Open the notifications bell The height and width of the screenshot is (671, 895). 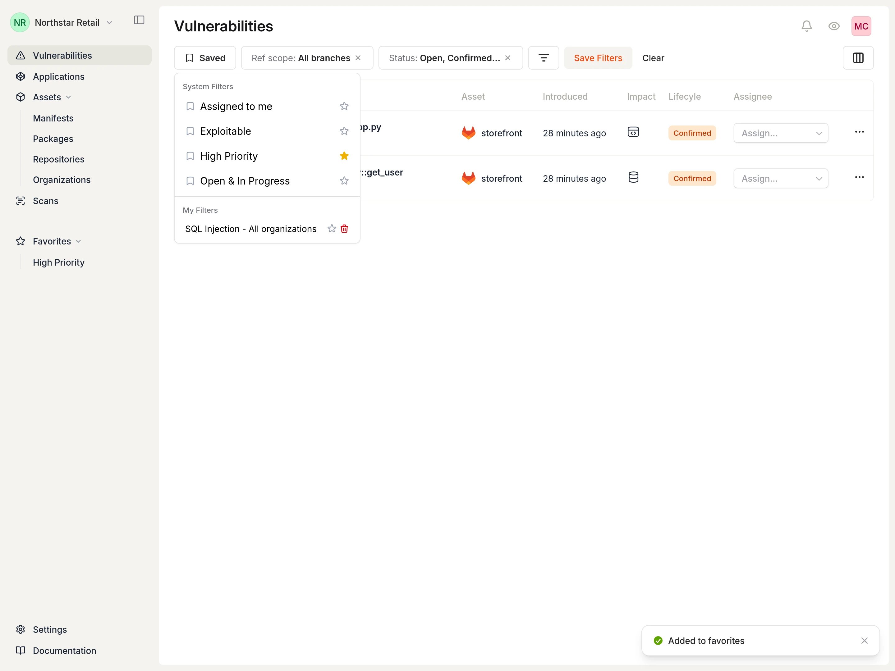(x=806, y=26)
